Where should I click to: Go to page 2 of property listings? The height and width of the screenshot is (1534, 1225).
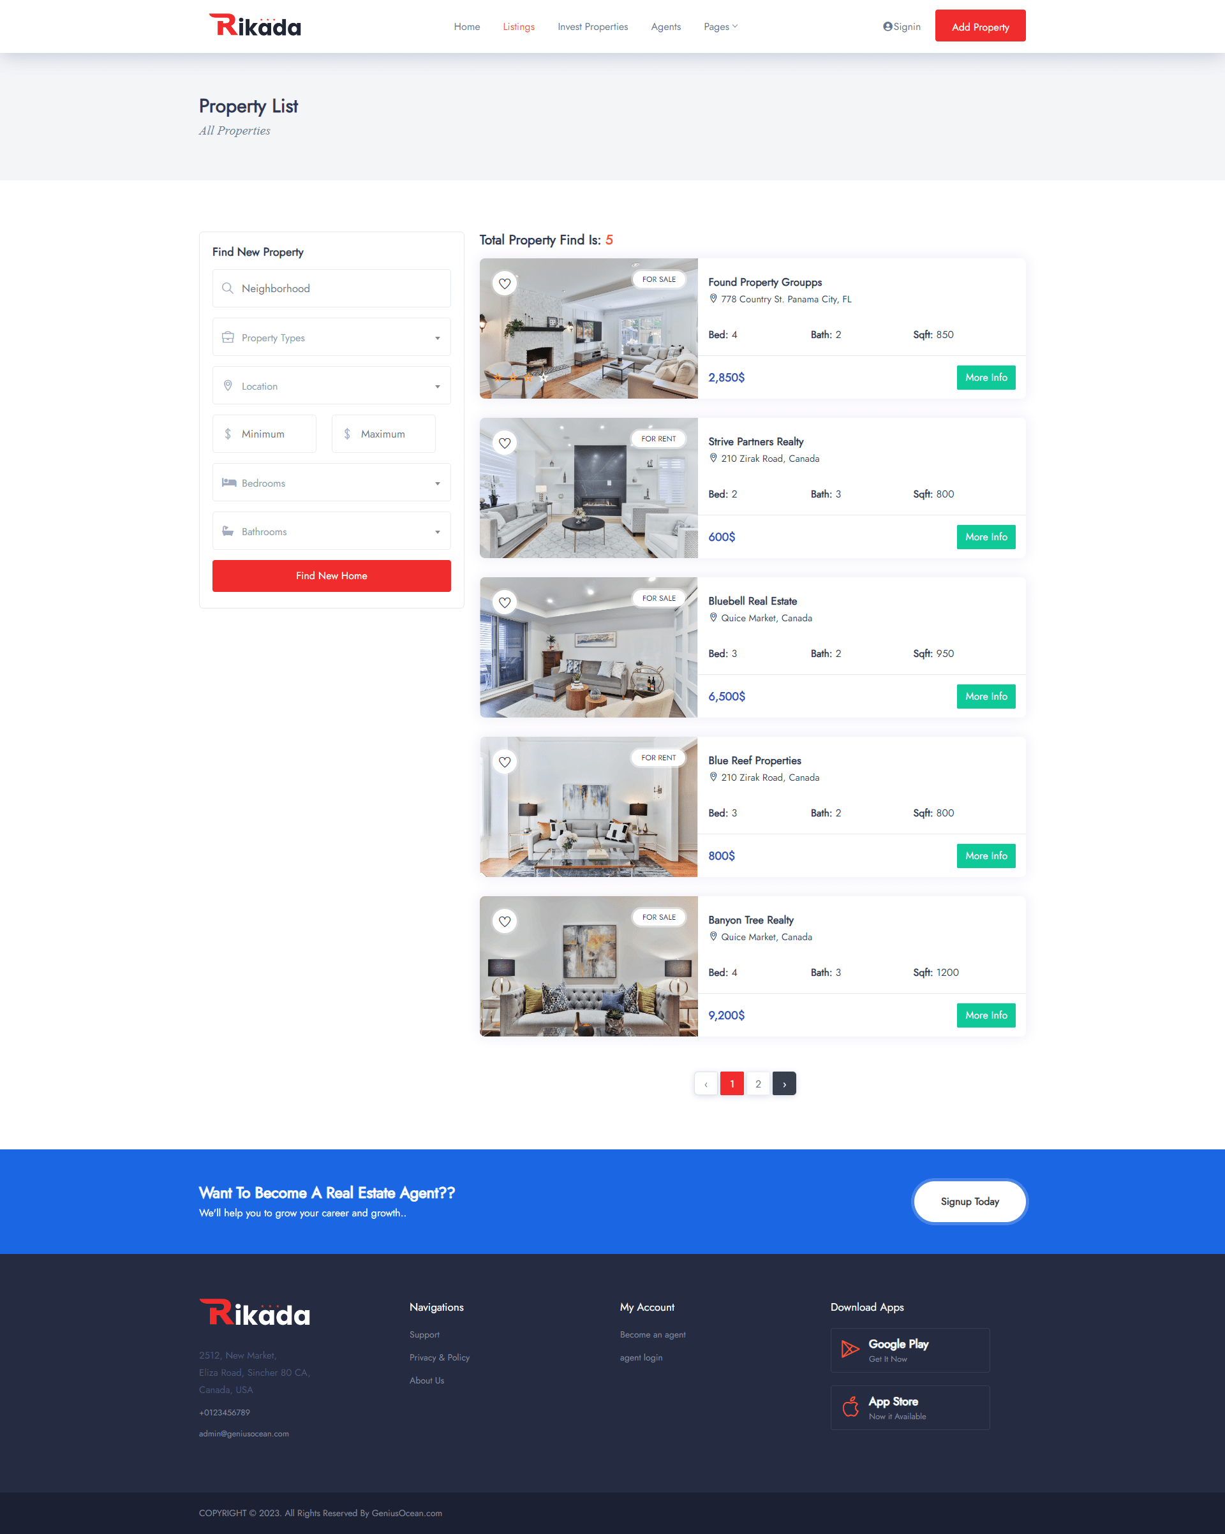pos(758,1083)
